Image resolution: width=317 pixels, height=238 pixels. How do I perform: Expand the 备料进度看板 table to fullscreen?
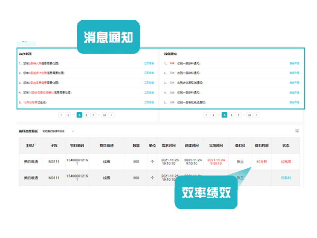(x=296, y=131)
